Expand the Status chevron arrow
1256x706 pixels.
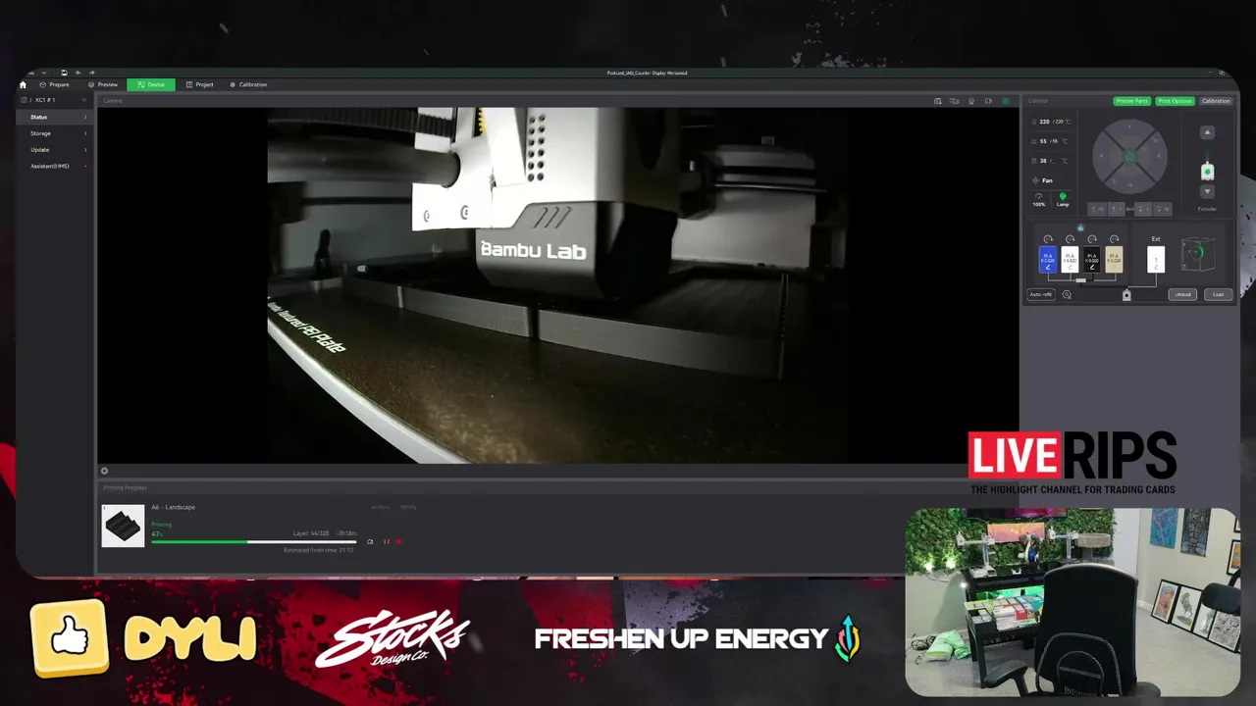click(x=85, y=117)
